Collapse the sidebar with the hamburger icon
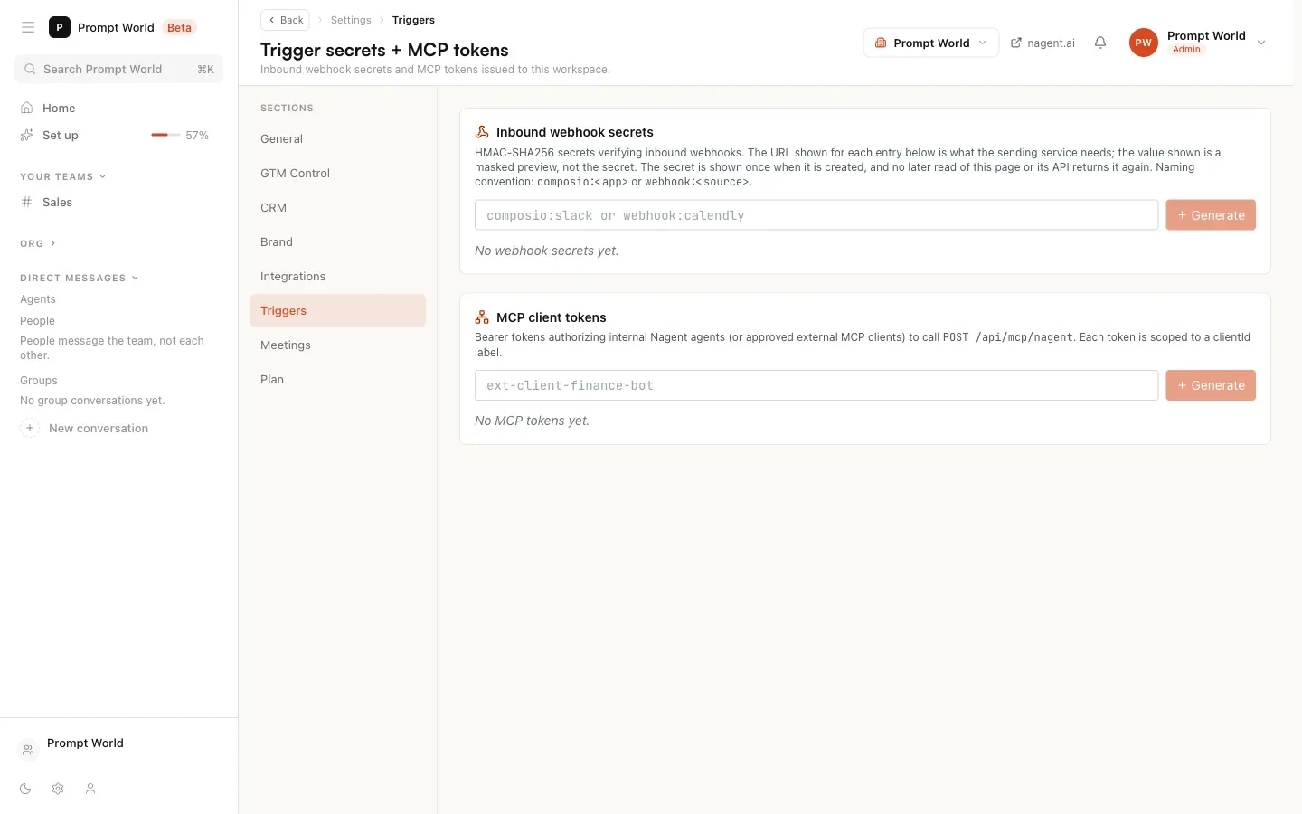The height and width of the screenshot is (814, 1302). coord(28,27)
